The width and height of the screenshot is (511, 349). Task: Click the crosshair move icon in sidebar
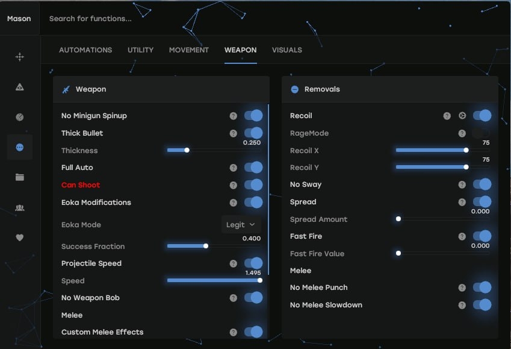click(x=20, y=57)
